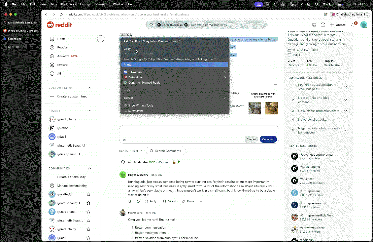Collapse the AutoModerator comment

tap(123, 162)
